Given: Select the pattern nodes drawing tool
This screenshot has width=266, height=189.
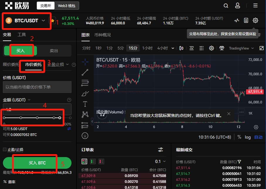Looking at the screenshot, I should pyautogui.click(x=85, y=115).
